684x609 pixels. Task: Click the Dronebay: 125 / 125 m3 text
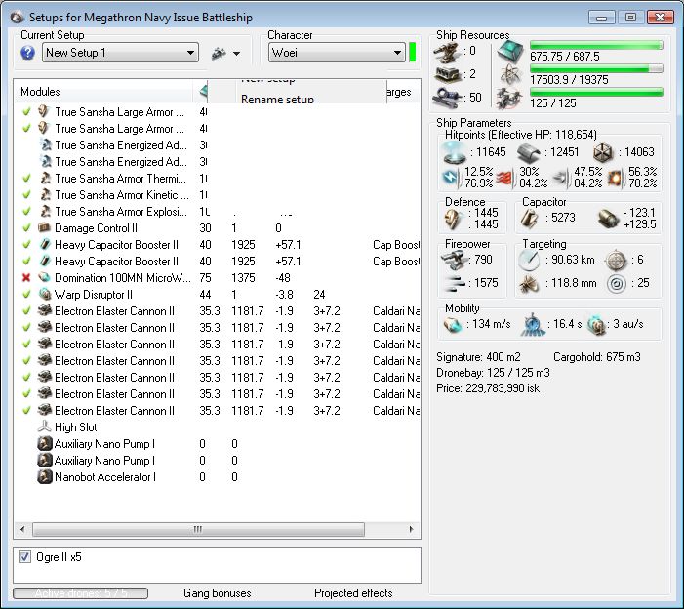pos(493,373)
